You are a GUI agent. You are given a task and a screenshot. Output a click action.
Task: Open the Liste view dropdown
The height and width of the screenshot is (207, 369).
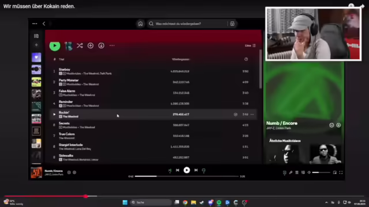(250, 45)
